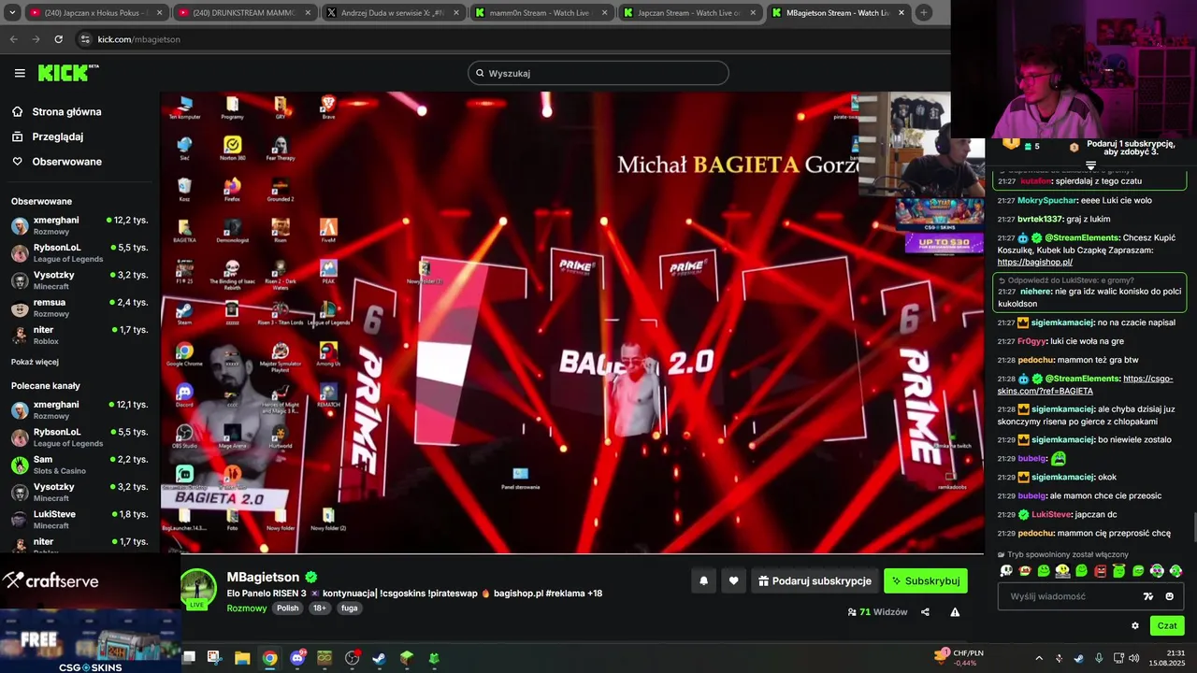Share the stream using share icon
The height and width of the screenshot is (673, 1197).
tap(925, 612)
